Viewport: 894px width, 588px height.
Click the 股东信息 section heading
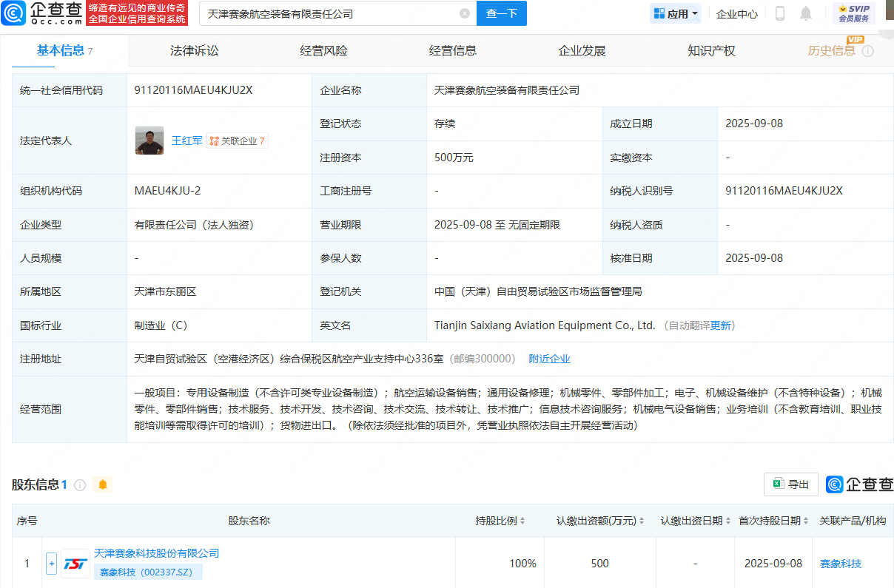coord(36,485)
